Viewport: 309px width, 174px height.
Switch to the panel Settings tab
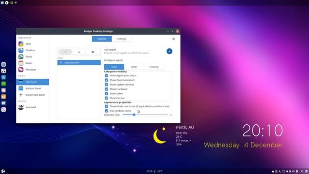coord(122,39)
